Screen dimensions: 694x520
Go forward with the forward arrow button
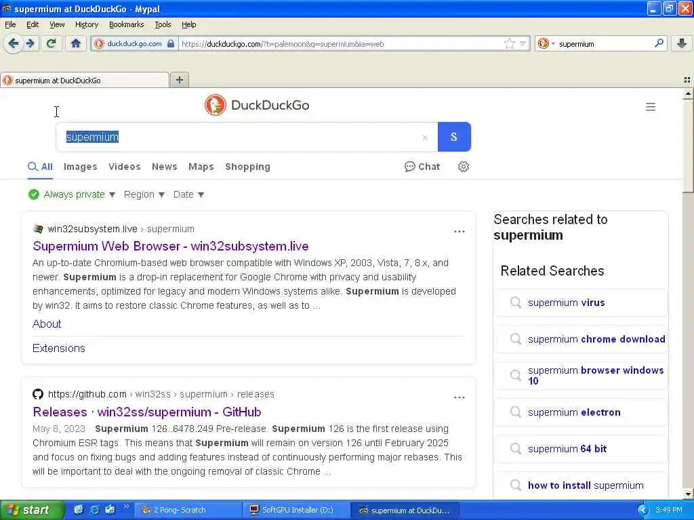tap(30, 44)
